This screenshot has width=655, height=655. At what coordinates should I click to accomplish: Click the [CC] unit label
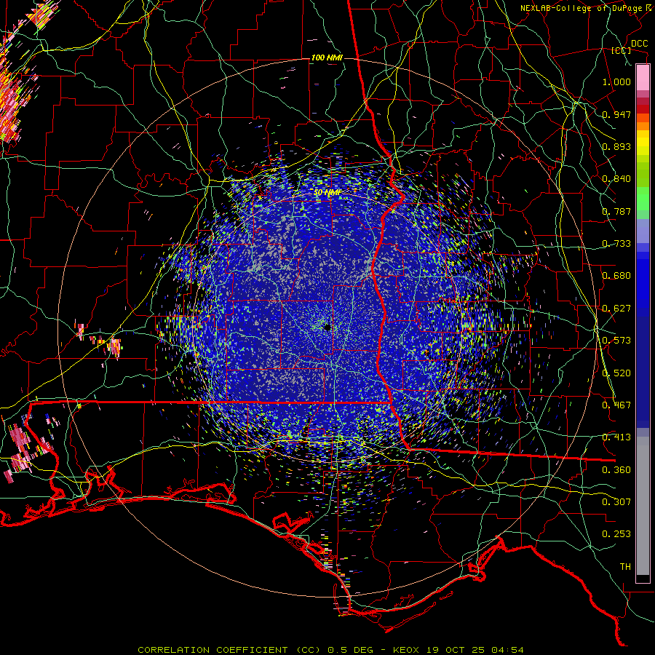pos(622,50)
